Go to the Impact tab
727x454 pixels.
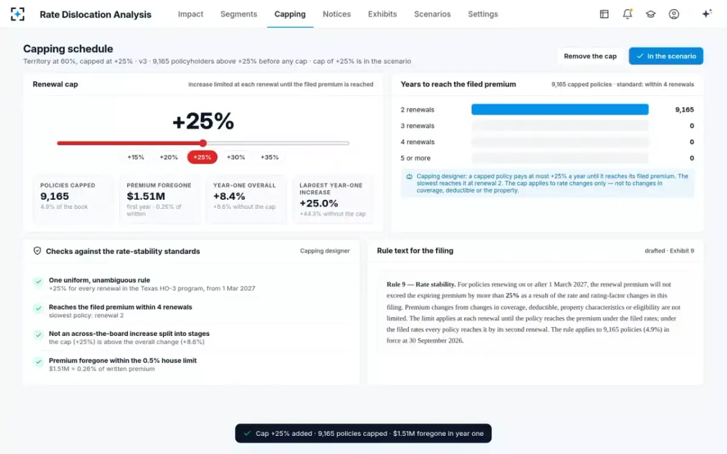coord(191,14)
